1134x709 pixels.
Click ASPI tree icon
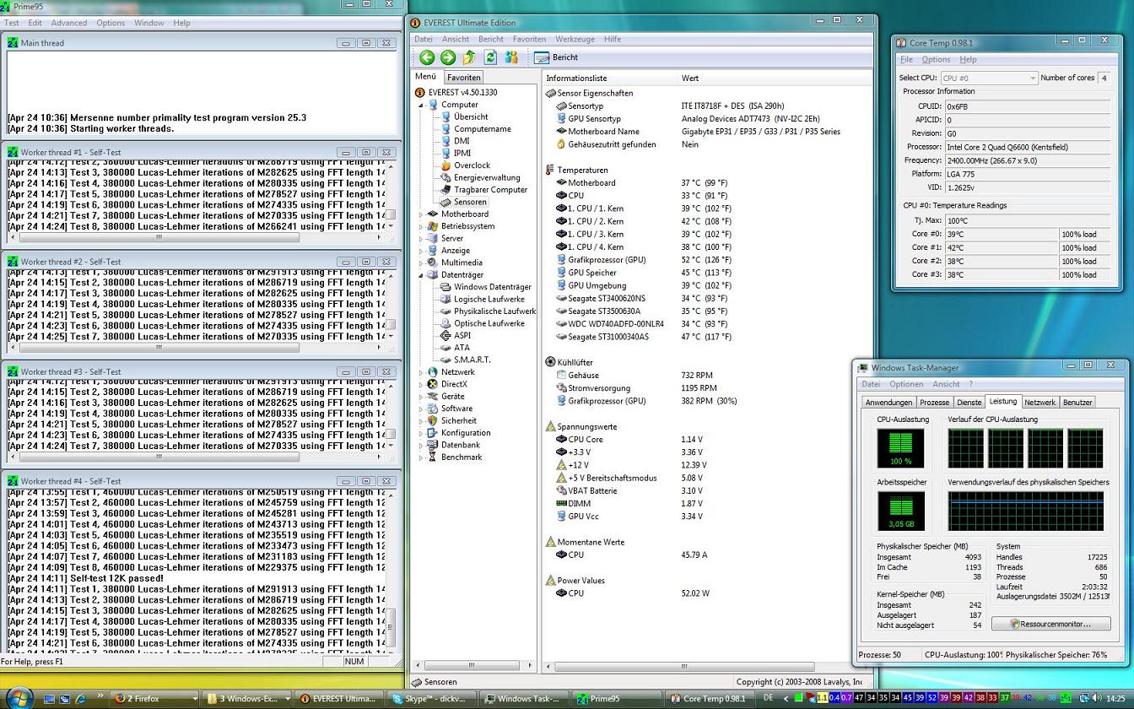(x=445, y=335)
